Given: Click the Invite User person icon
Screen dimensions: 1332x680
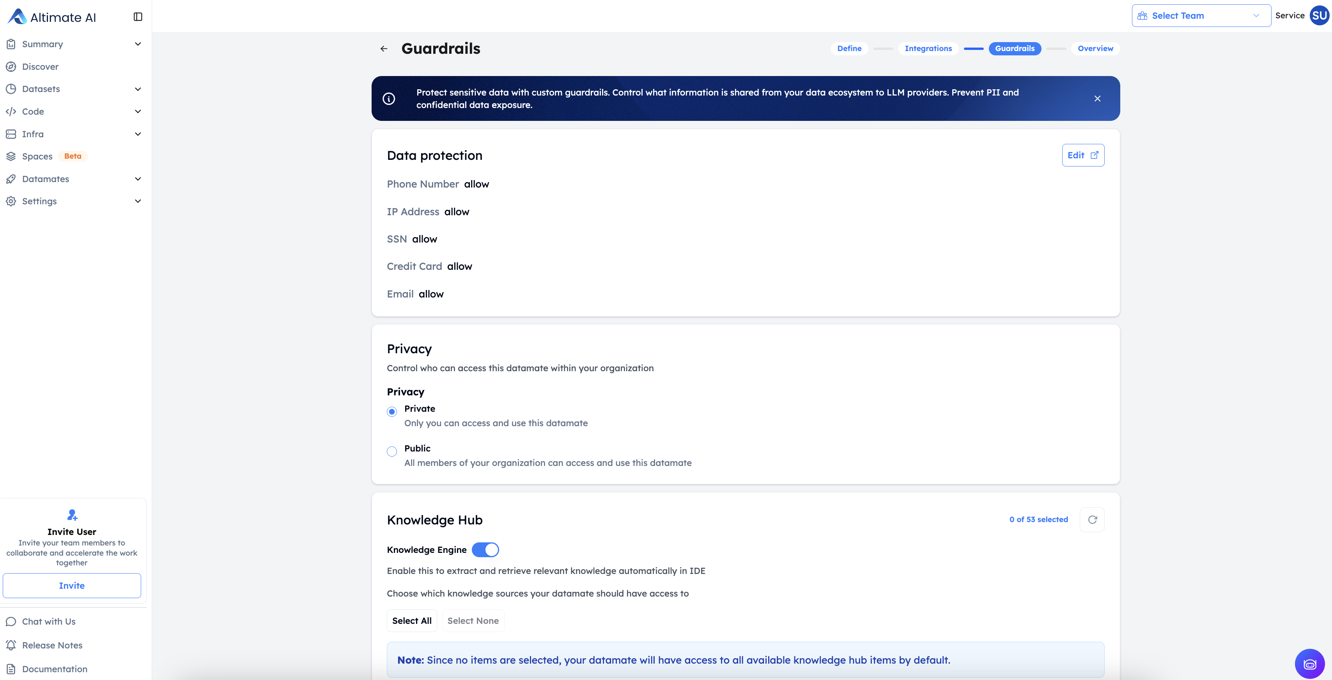Looking at the screenshot, I should click(72, 515).
